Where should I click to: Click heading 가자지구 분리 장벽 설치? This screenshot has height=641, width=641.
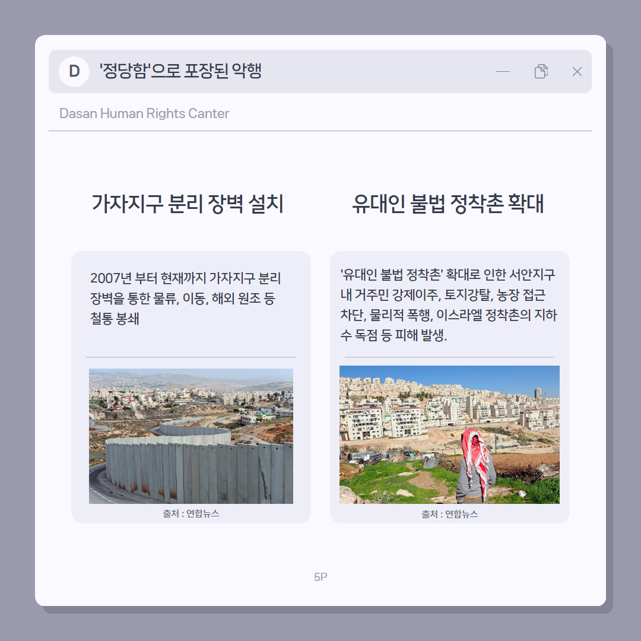pyautogui.click(x=187, y=204)
